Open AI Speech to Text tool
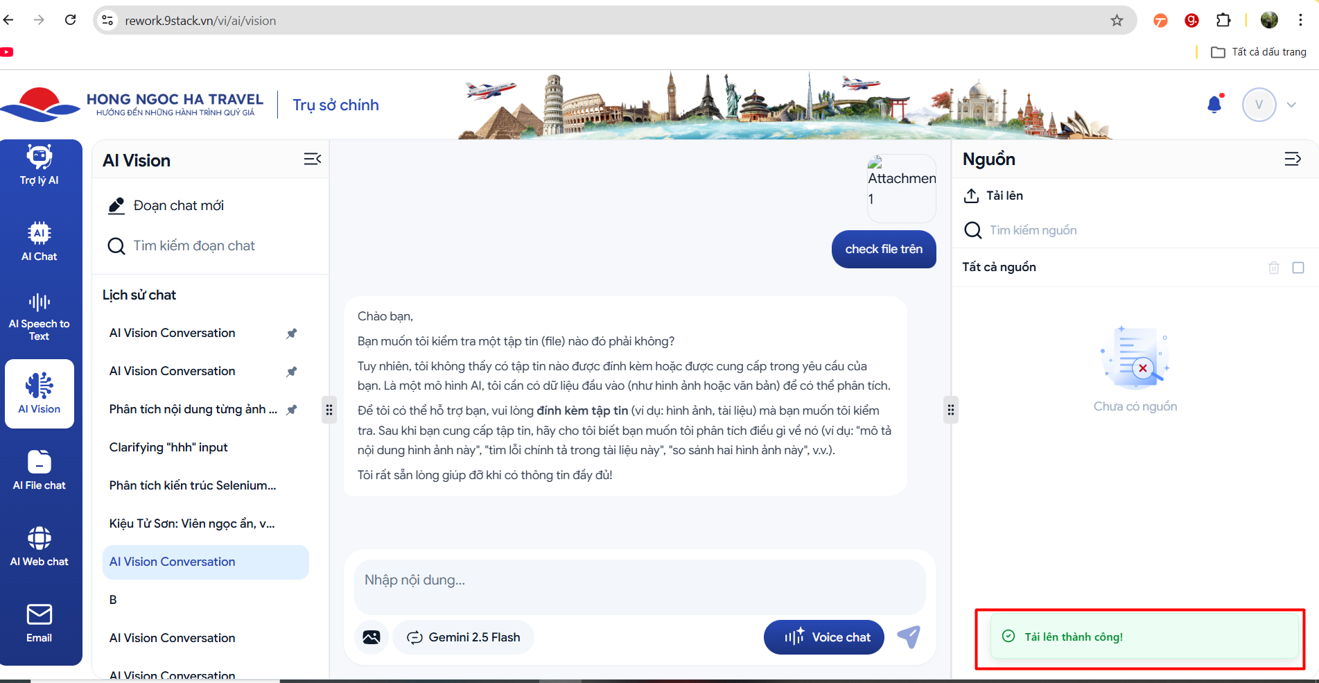This screenshot has height=683, width=1319. click(x=40, y=318)
